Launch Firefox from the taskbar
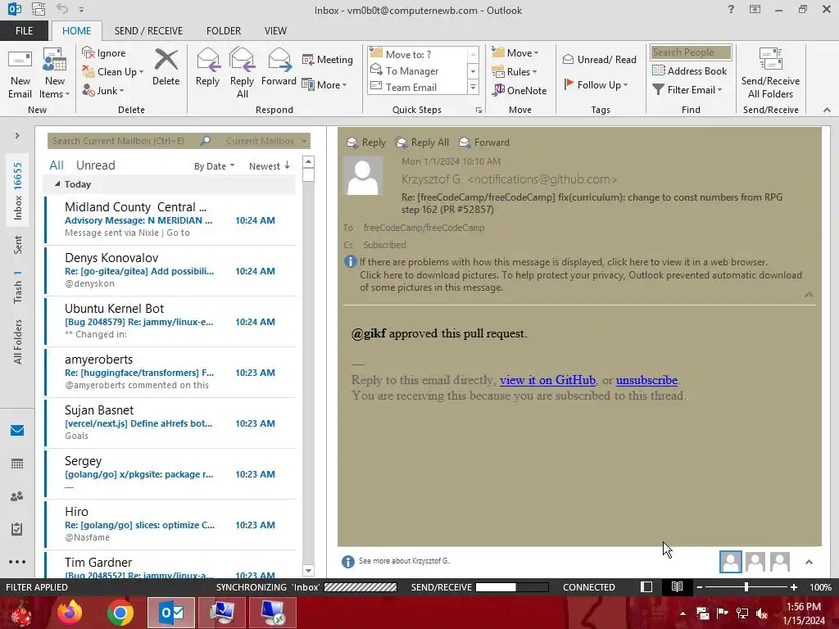839x629 pixels. [x=70, y=613]
